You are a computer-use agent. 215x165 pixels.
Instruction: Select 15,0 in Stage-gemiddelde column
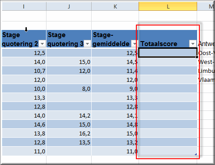click(115, 133)
